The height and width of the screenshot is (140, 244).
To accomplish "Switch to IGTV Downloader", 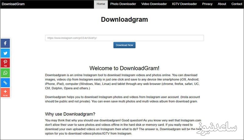I will click(185, 4).
